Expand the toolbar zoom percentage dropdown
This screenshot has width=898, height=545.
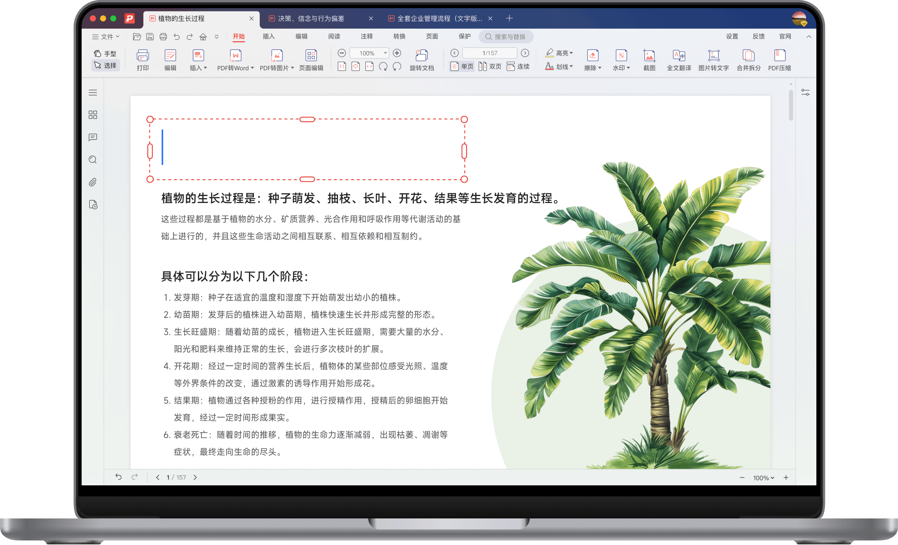point(385,53)
